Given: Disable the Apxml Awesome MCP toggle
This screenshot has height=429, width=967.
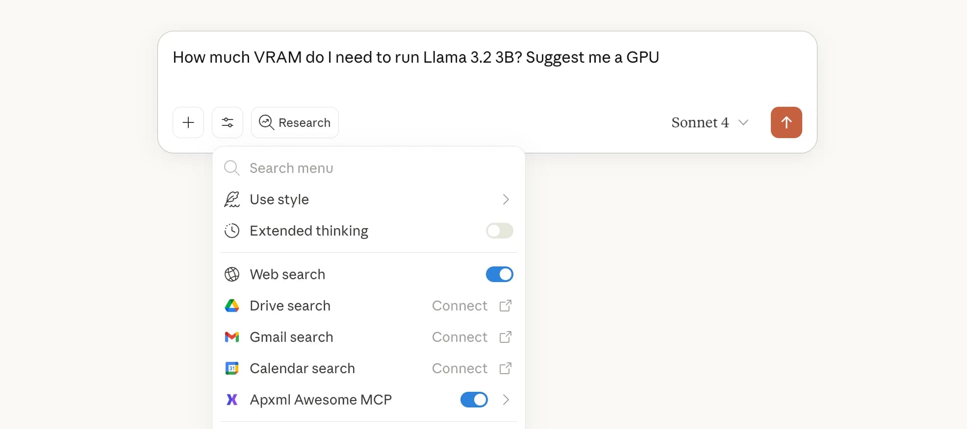Looking at the screenshot, I should point(474,400).
